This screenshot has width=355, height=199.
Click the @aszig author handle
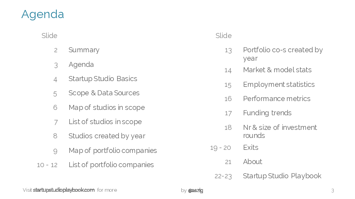coord(196,191)
